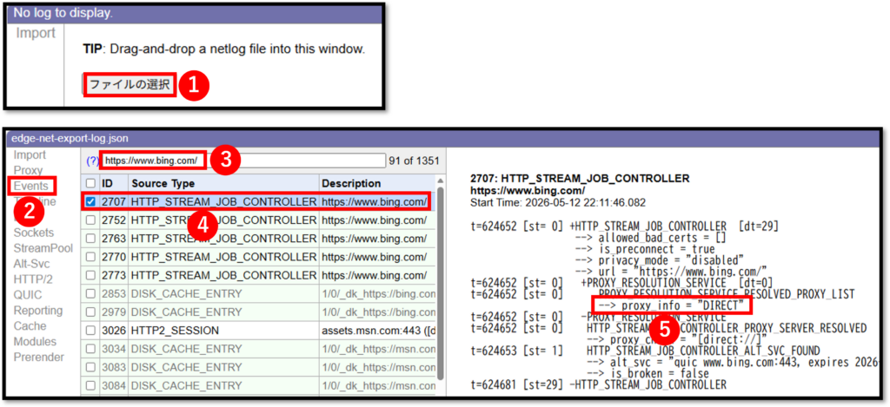Check the checkbox for event 2763
Image resolution: width=890 pixels, height=407 pixels.
[x=90, y=238]
